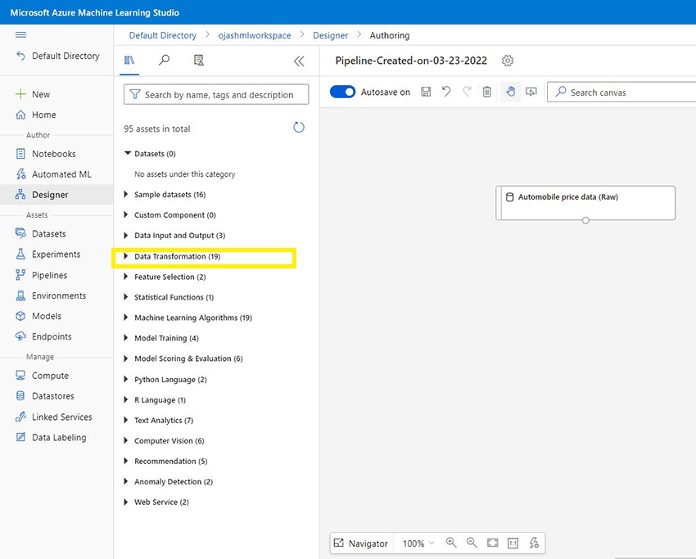The height and width of the screenshot is (559, 696).
Task: Click the asset library tab icon
Action: pyautogui.click(x=129, y=60)
